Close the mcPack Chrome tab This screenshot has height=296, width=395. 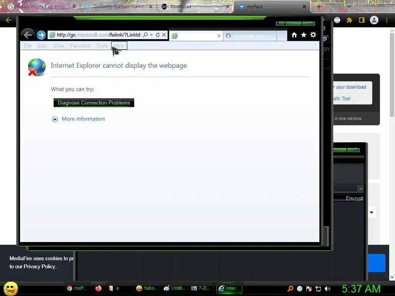point(304,7)
